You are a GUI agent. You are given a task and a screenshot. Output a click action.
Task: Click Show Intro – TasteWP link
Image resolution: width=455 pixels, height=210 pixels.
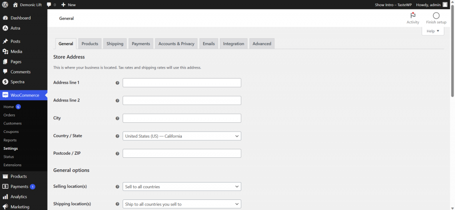pos(393,4)
